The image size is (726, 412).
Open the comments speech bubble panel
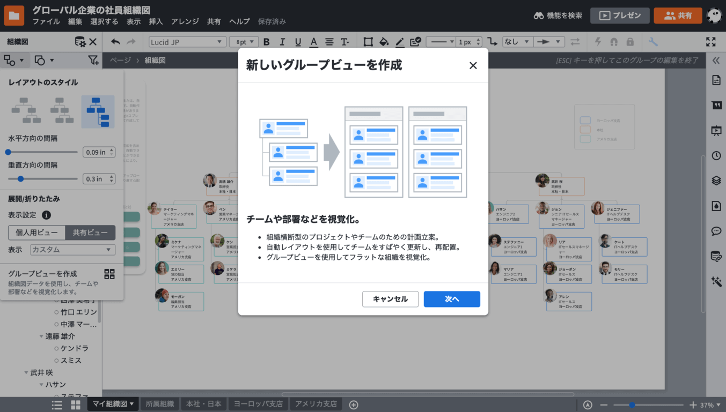coord(716,231)
